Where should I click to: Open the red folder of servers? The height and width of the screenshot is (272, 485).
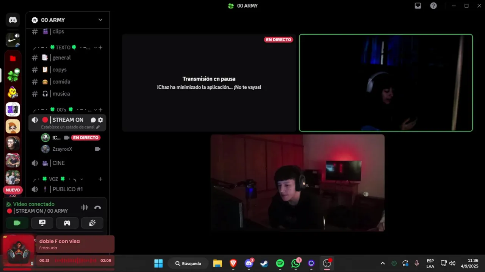(x=13, y=58)
